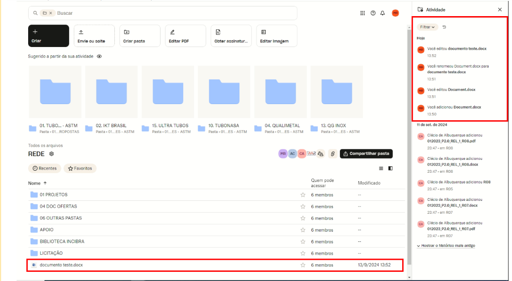Select the Recentes filter tab
512x281 pixels.
click(45, 169)
